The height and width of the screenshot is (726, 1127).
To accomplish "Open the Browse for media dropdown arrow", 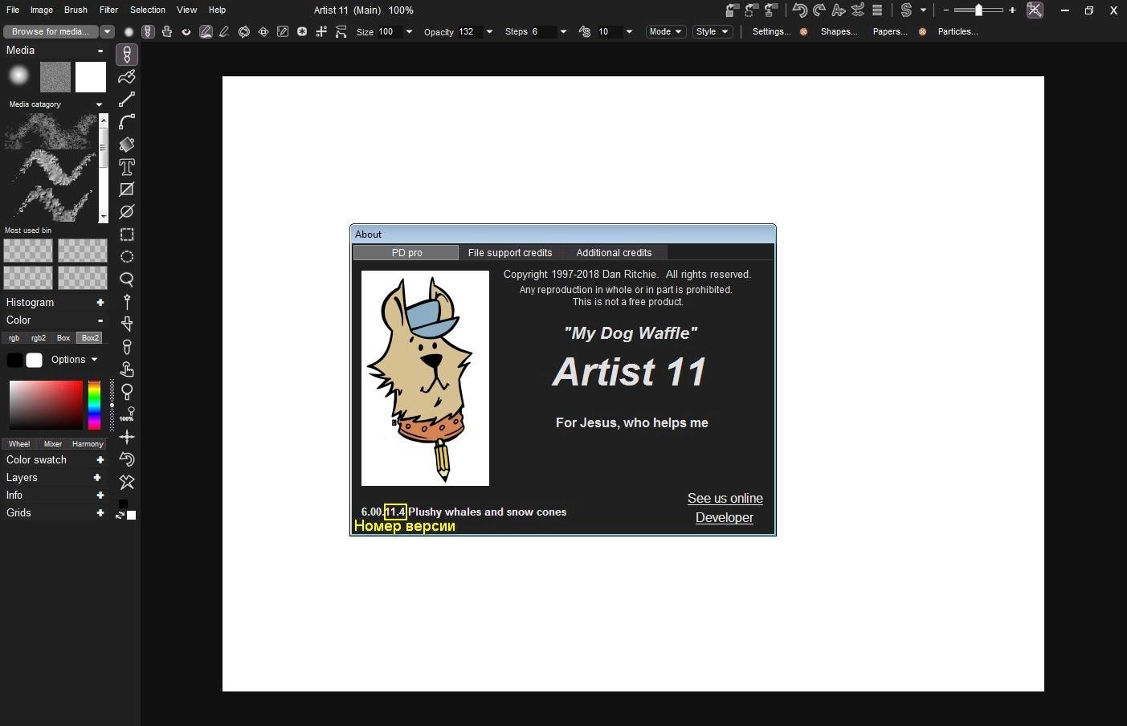I will pyautogui.click(x=107, y=31).
